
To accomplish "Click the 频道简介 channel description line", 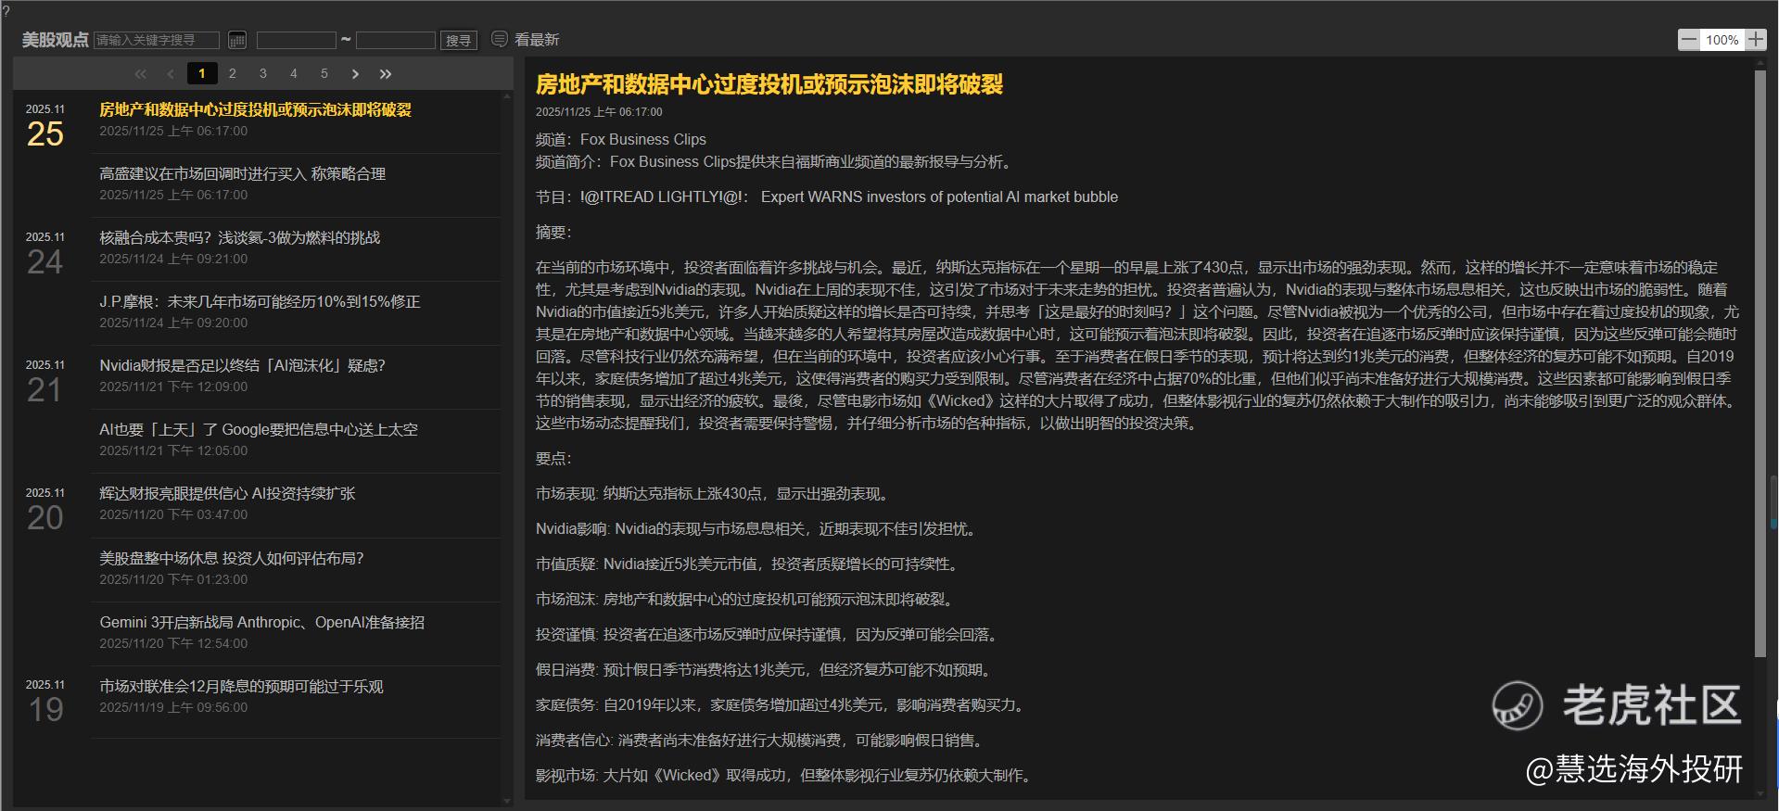I will (776, 161).
